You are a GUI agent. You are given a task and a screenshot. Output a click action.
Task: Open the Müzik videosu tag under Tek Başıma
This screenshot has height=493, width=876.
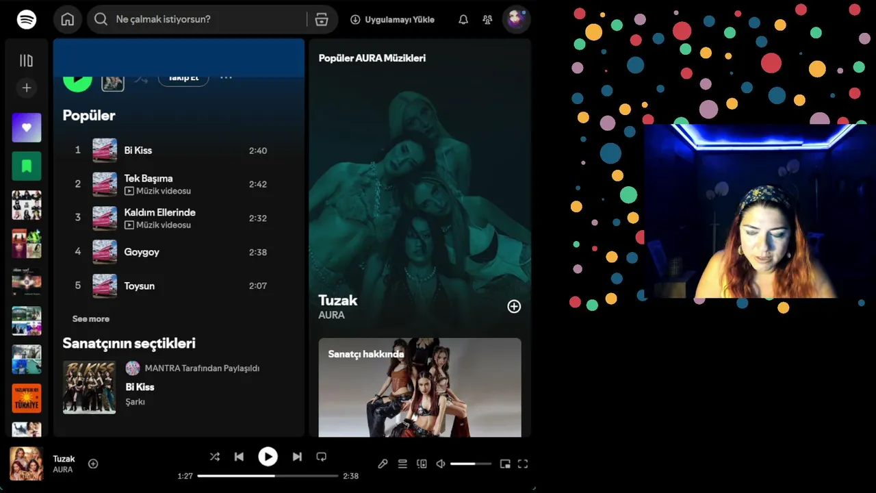157,191
